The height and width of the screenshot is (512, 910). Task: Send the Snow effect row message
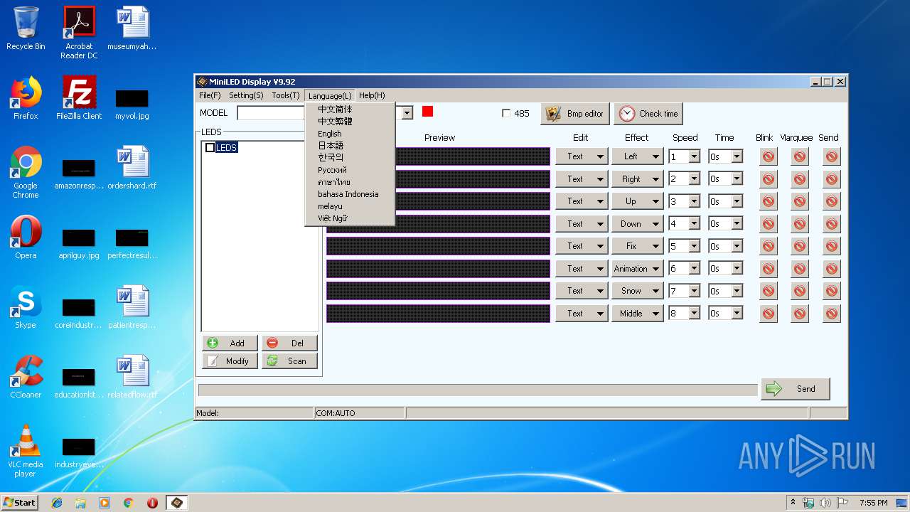[x=832, y=291]
